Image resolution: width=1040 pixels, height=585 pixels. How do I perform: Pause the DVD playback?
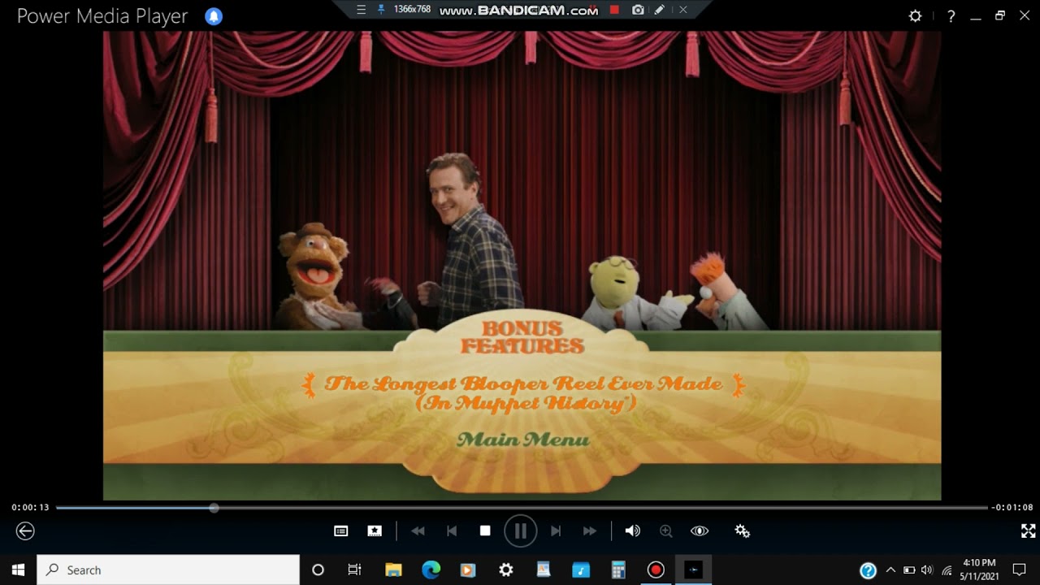click(x=520, y=531)
